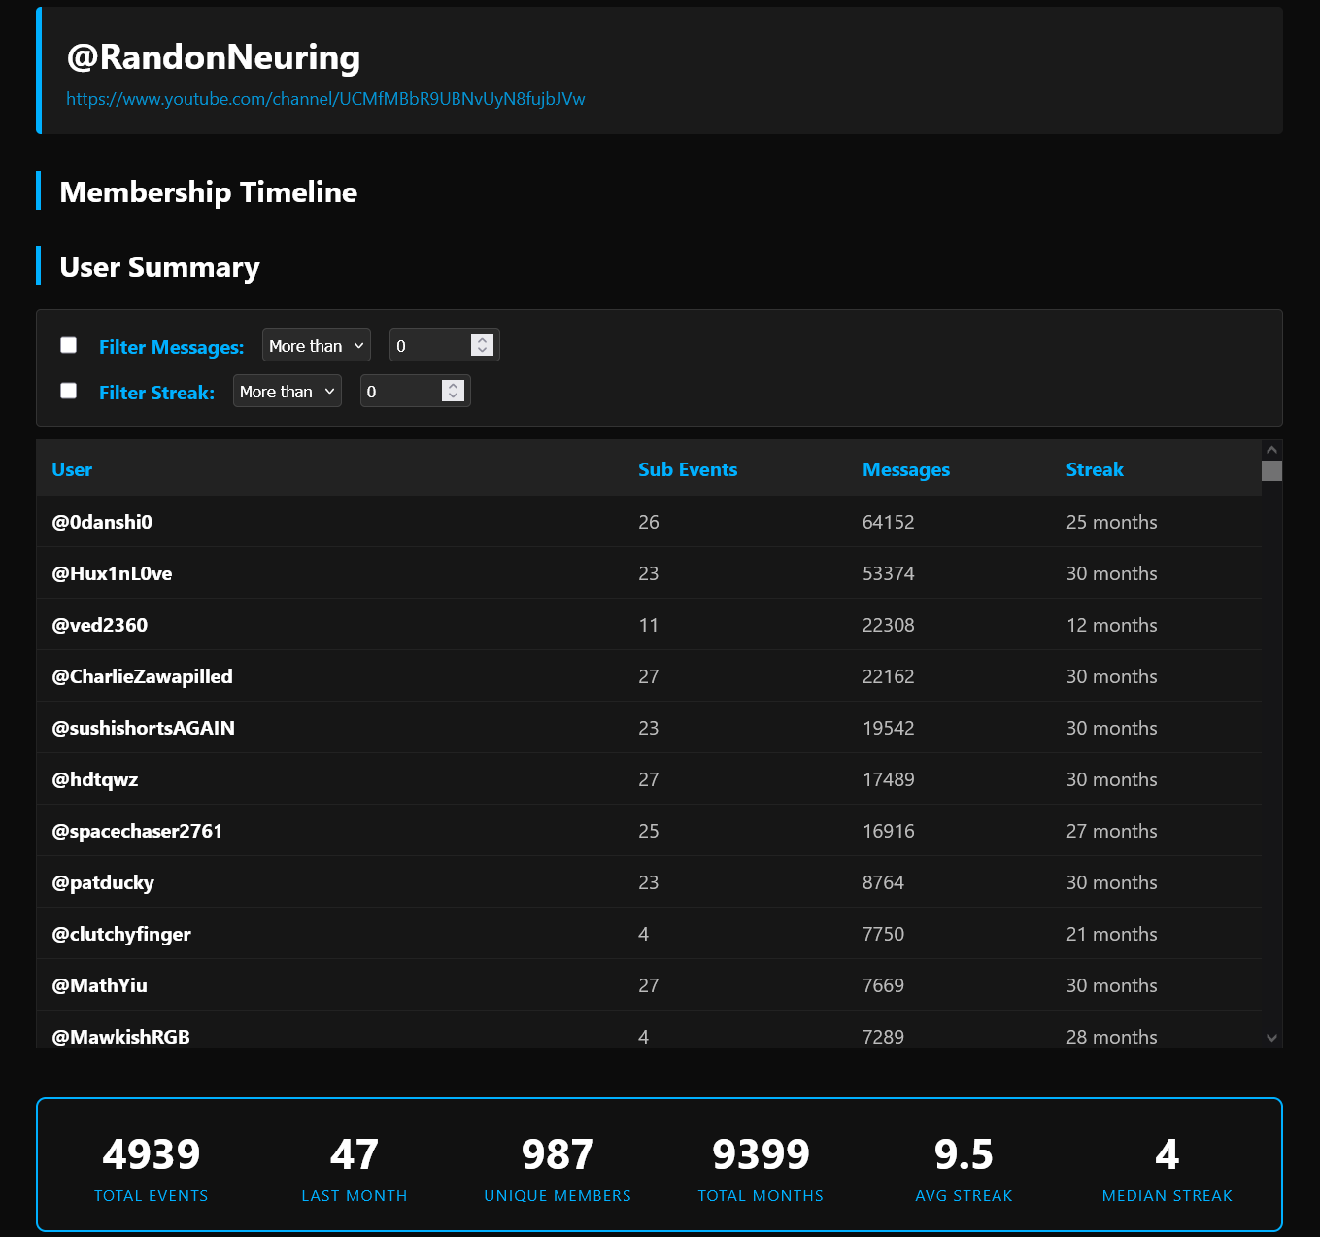Click the 7669 messages cell for @MathYiu
1320x1237 pixels.
click(883, 985)
